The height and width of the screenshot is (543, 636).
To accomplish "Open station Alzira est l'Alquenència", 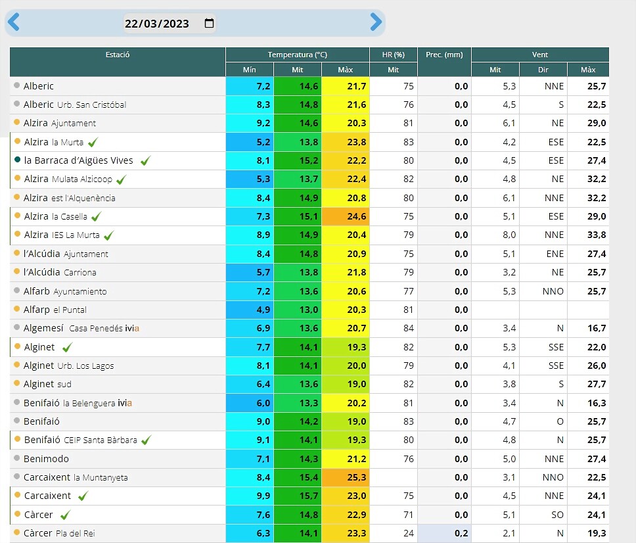I will [70, 198].
